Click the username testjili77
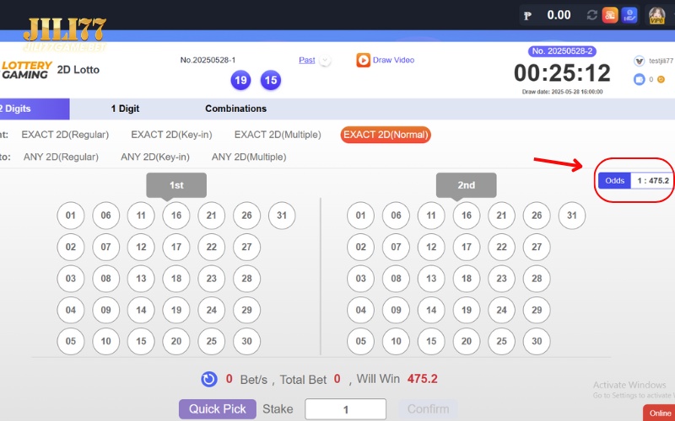Viewport: 675px width, 421px height. [661, 61]
